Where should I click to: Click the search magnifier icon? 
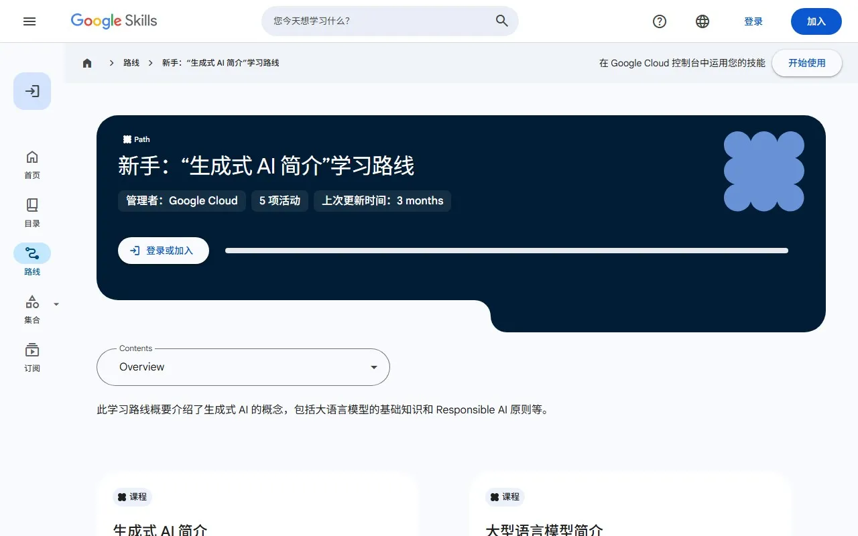(x=501, y=21)
